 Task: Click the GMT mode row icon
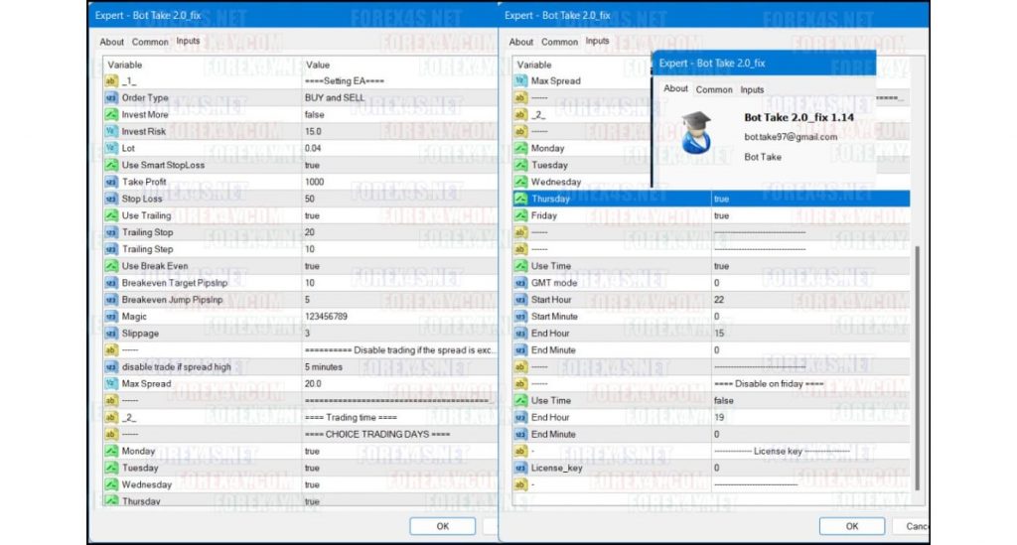pyautogui.click(x=520, y=283)
